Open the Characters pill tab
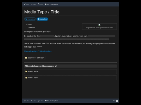 coord(30,19)
